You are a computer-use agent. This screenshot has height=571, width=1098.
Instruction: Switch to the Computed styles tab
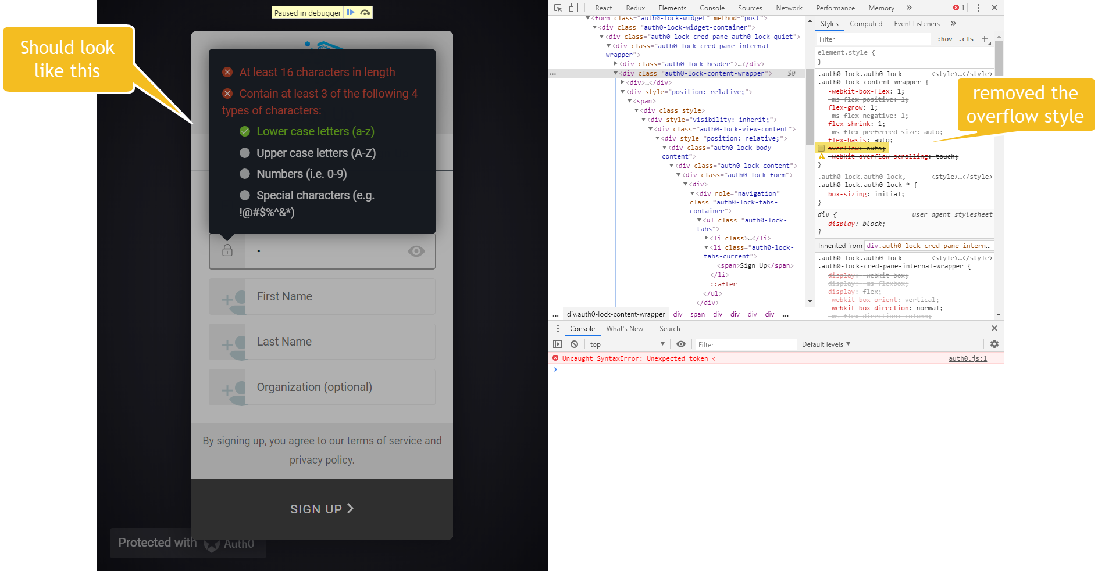866,24
